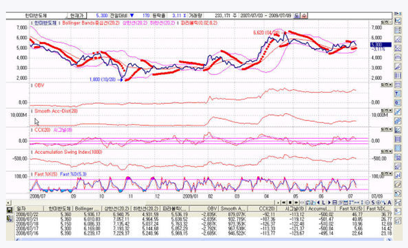The height and width of the screenshot is (248, 408).
Task: Click the 'L' icon in chart toolbar
Action: (x=324, y=203)
